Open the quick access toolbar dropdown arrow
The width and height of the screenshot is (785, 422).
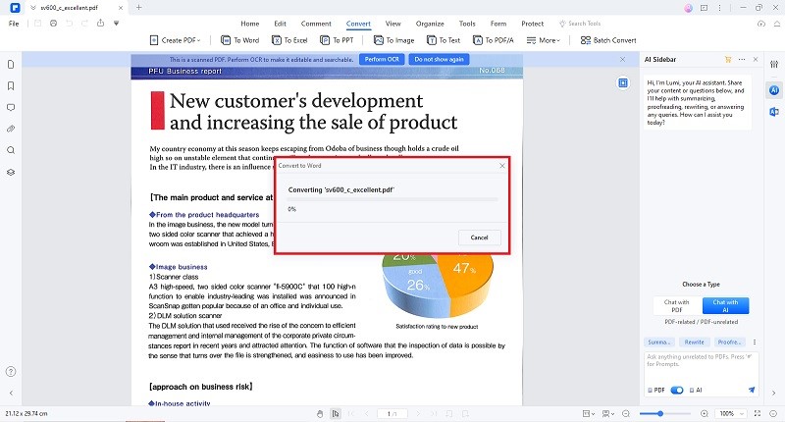[116, 24]
